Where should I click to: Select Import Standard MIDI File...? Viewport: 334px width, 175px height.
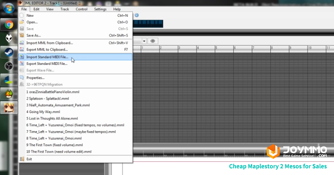click(76, 57)
